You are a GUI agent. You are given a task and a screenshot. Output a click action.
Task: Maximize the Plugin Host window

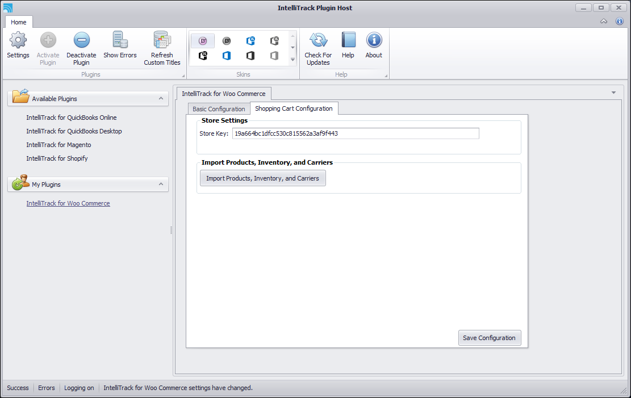[601, 7]
